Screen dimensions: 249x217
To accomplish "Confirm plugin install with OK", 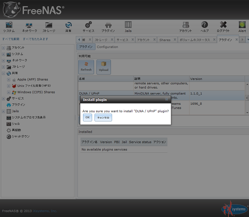I will pos(87,118).
